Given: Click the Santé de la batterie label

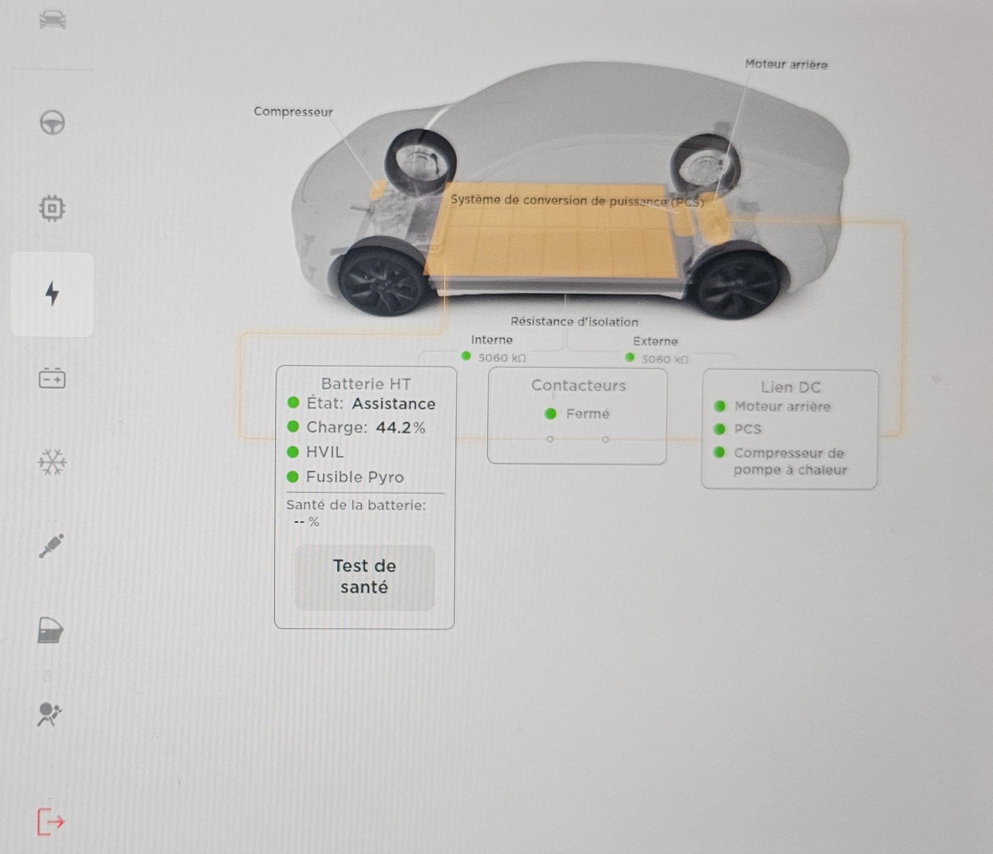Looking at the screenshot, I should pos(356,505).
